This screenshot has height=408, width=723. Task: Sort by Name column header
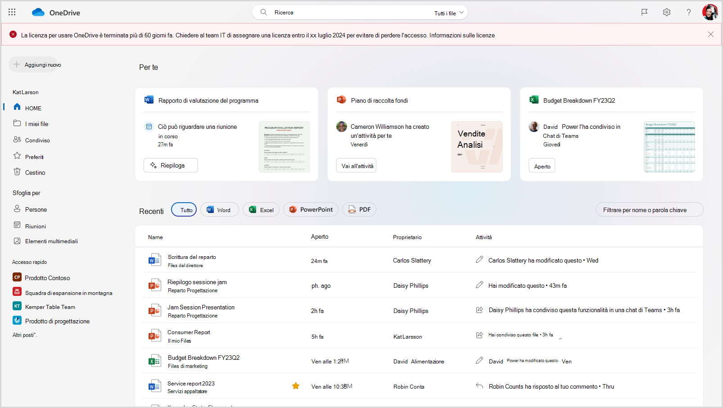(155, 237)
